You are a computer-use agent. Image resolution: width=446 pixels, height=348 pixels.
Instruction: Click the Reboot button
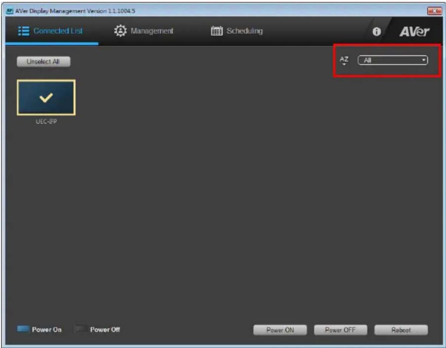pyautogui.click(x=401, y=330)
